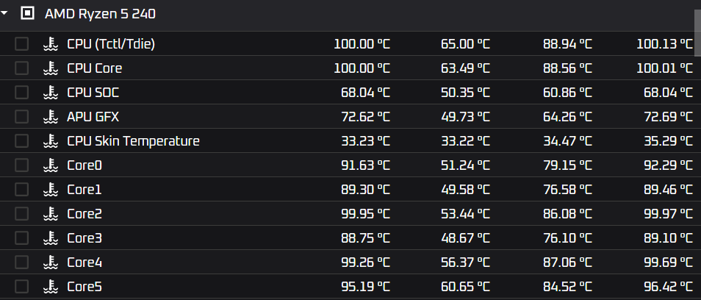Screen dimensions: 701x300
Task: Tick the checkbox for Core4
Action: coord(21,262)
